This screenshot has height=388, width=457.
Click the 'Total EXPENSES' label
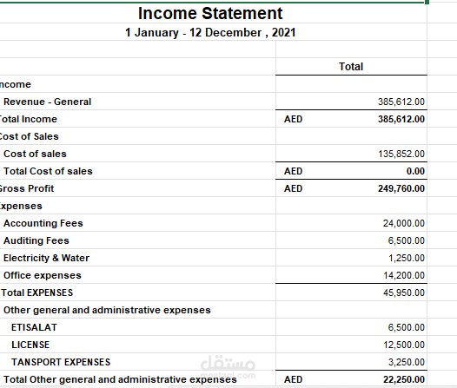coord(37,293)
